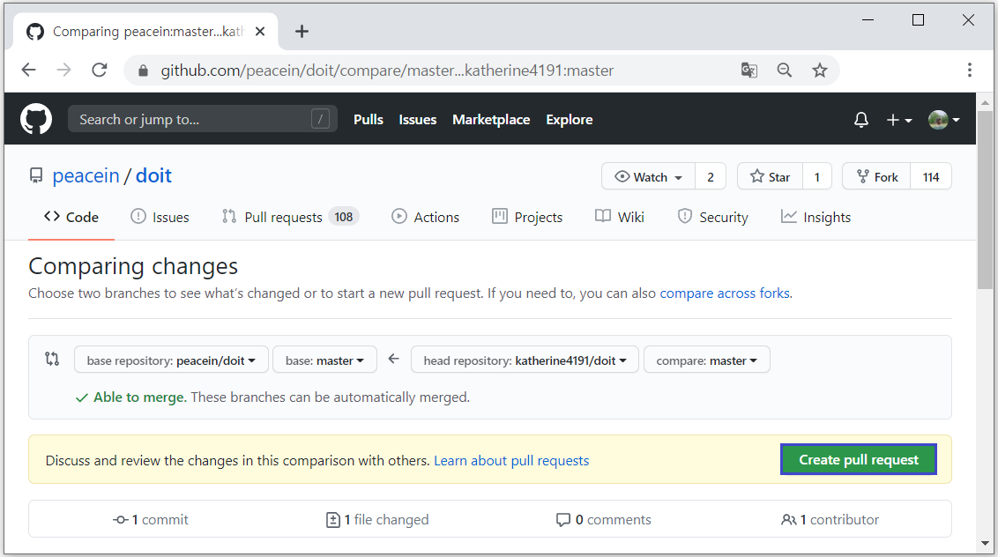Focus the Search or jump to field
Viewport: 998px width, 557px height.
(x=203, y=119)
